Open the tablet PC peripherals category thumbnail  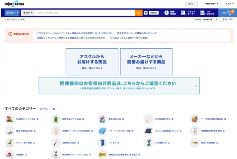click(x=149, y=131)
